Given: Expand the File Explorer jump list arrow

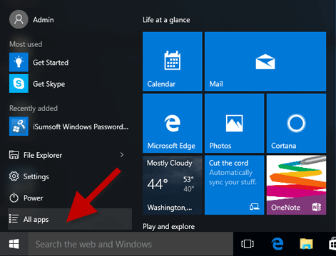Looking at the screenshot, I should pyautogui.click(x=122, y=155).
